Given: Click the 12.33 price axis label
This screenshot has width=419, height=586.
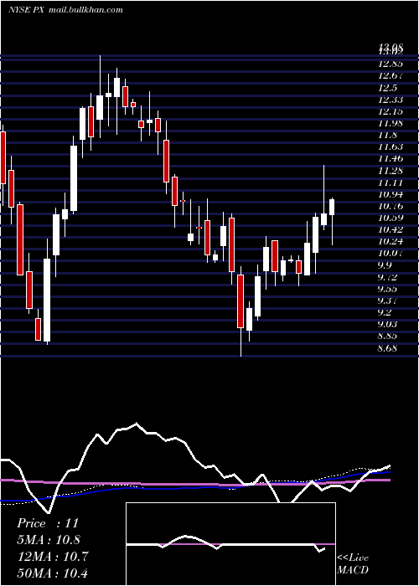Looking at the screenshot, I should click(391, 100).
